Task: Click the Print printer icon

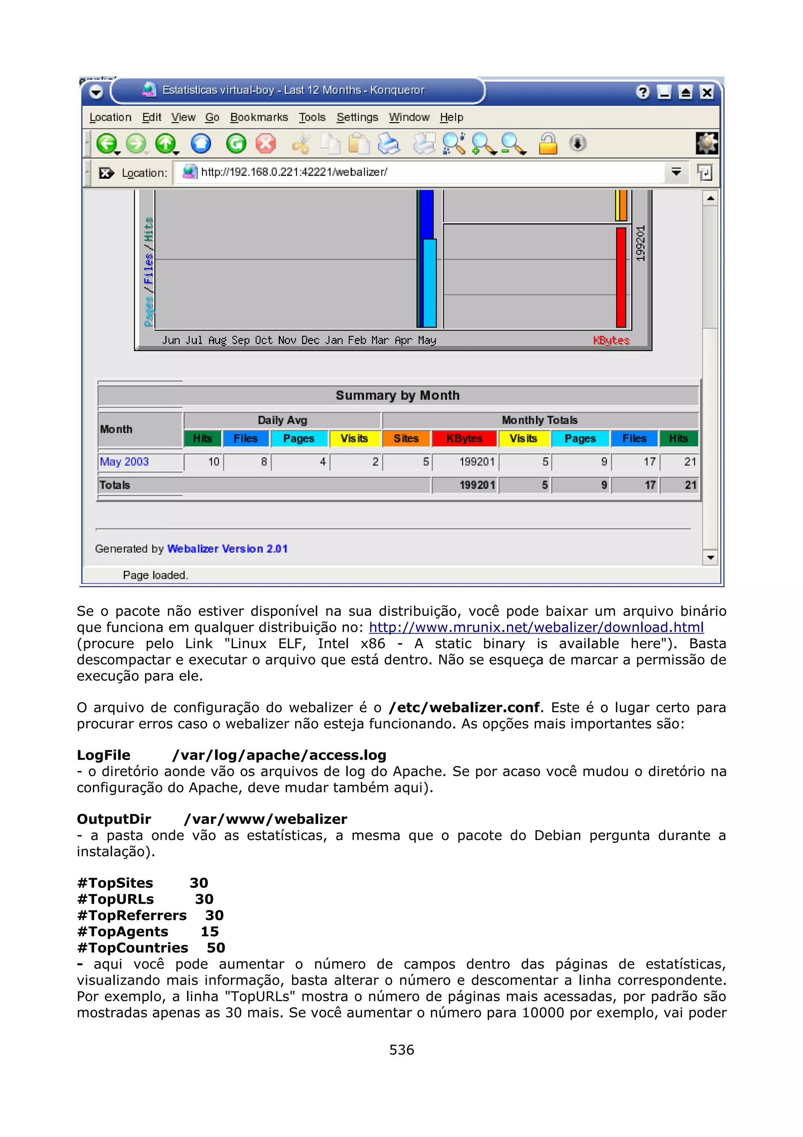Action: pos(389,144)
